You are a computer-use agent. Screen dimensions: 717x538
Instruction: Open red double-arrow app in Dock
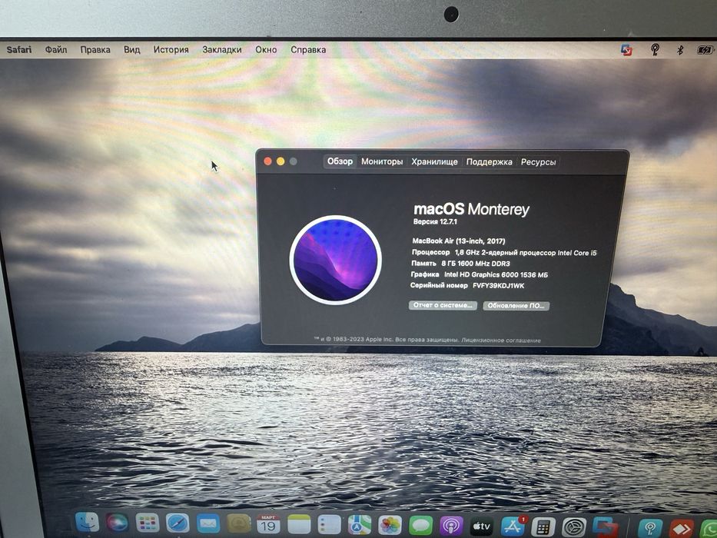[x=682, y=529]
